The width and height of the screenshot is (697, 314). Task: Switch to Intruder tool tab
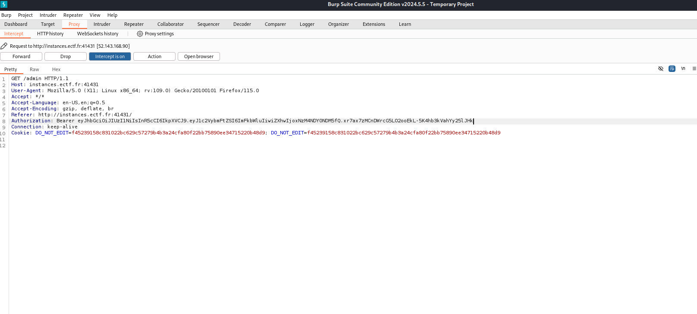click(102, 24)
